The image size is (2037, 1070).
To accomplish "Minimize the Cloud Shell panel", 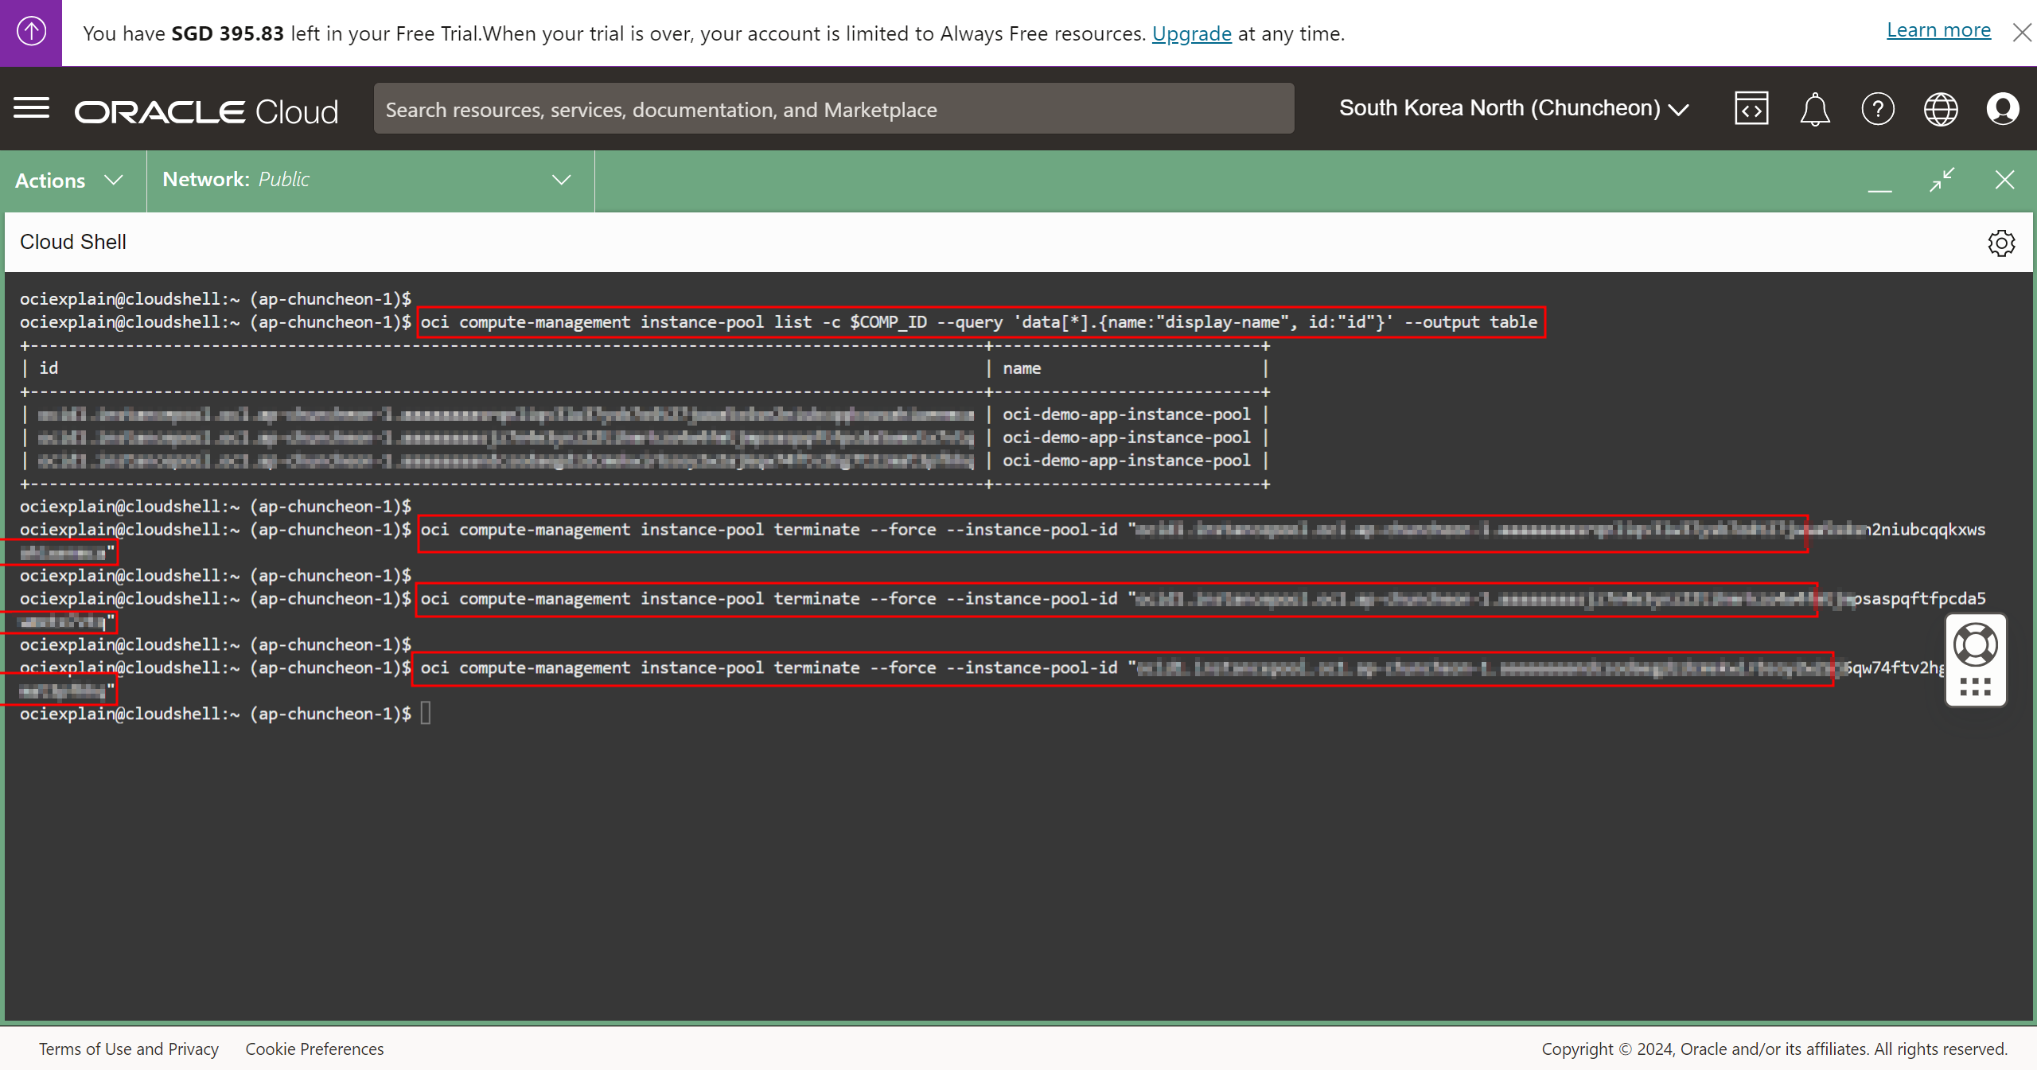I will click(x=1879, y=185).
